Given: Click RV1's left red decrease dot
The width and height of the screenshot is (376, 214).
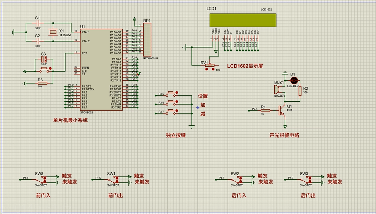Looking at the screenshot, I should pyautogui.click(x=207, y=69).
